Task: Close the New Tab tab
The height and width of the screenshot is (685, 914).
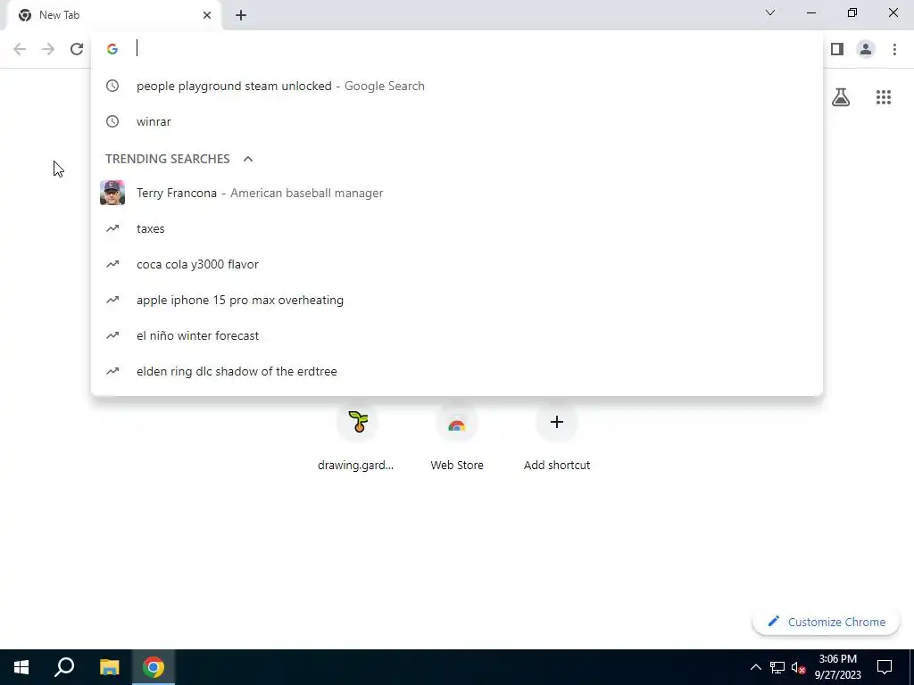Action: (x=207, y=15)
